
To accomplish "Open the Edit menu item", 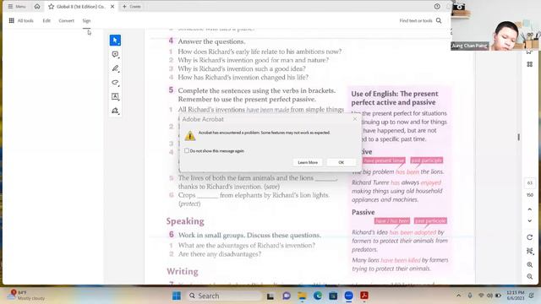I will coord(46,20).
